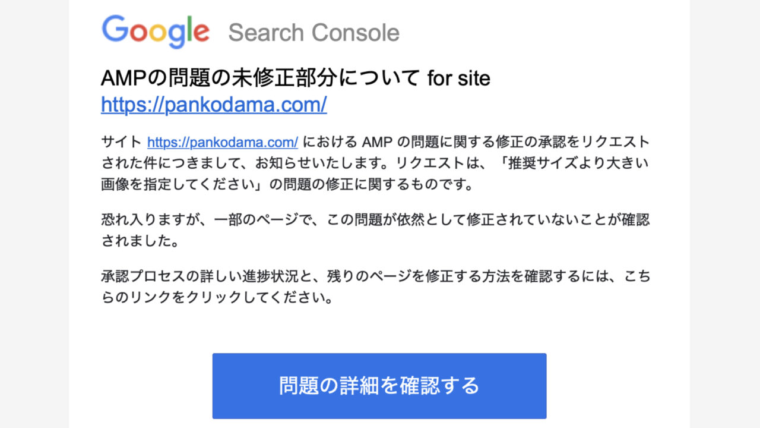The width and height of the screenshot is (760, 428).
Task: Click the gray margin right of the email card
Action: tap(725, 214)
